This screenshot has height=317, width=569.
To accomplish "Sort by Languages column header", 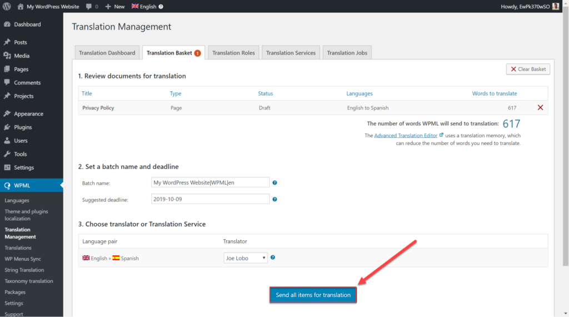I will click(360, 93).
